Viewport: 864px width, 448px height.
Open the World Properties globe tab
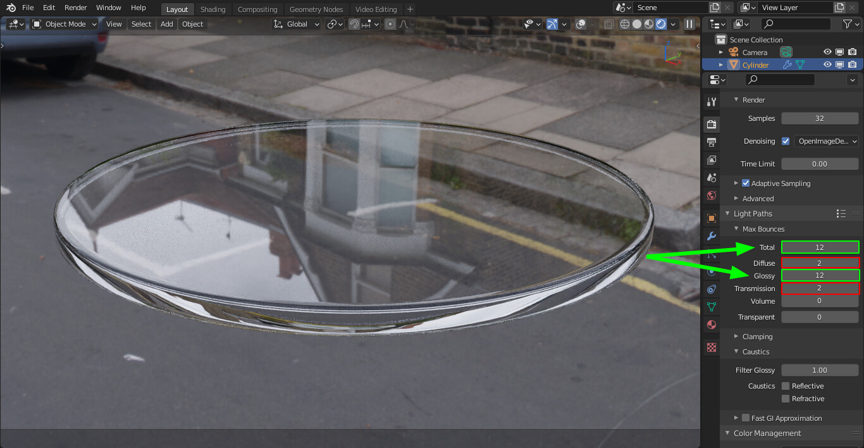point(711,196)
